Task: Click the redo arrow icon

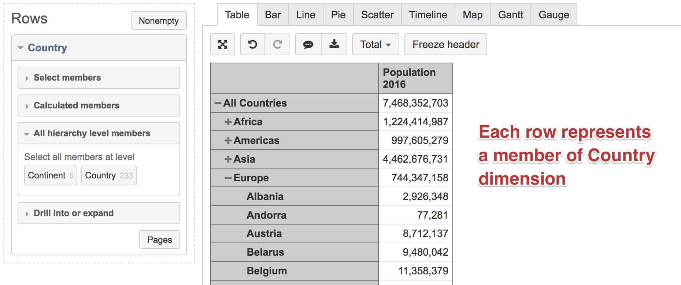Action: point(277,44)
